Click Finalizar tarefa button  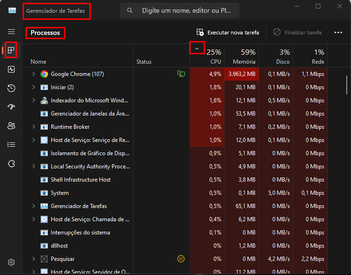[x=297, y=33]
